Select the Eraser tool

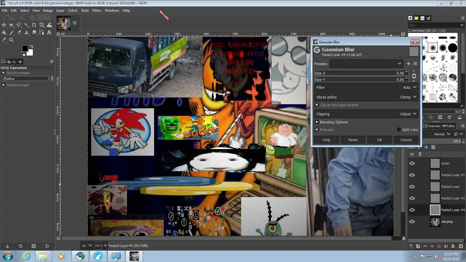(19, 33)
